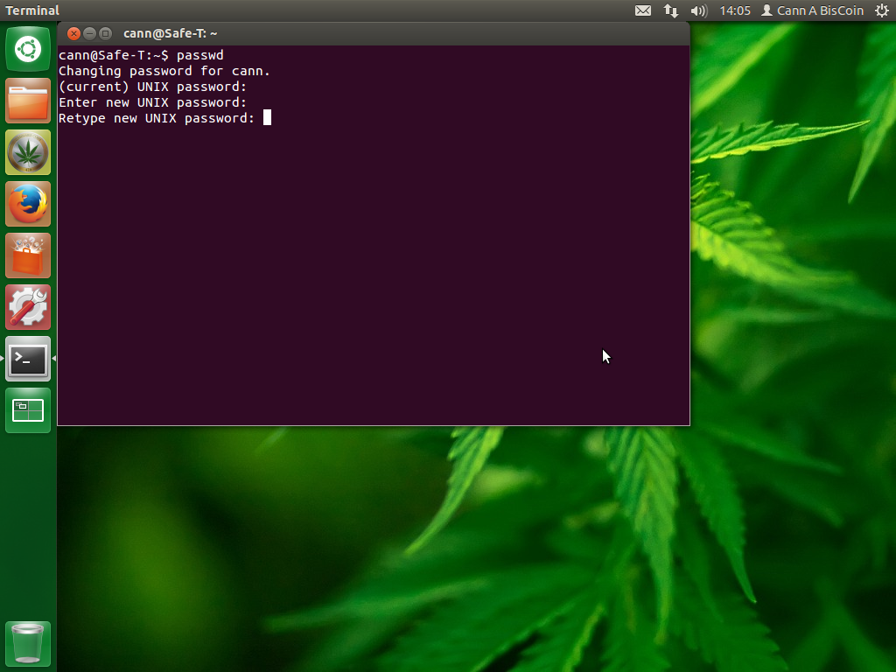896x672 pixels.
Task: Click '(current) UNIX password:' line
Action: (x=152, y=87)
